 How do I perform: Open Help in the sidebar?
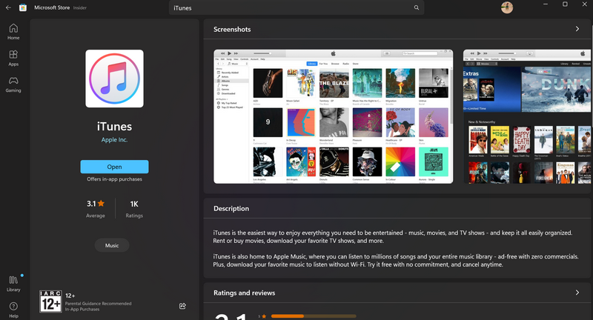[x=13, y=309]
